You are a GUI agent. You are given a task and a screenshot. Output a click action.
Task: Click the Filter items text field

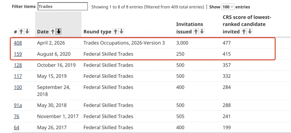click(x=63, y=6)
